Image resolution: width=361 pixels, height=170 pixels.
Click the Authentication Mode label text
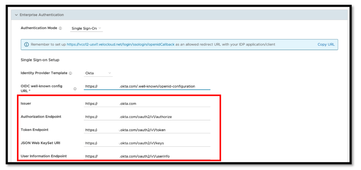[39, 28]
